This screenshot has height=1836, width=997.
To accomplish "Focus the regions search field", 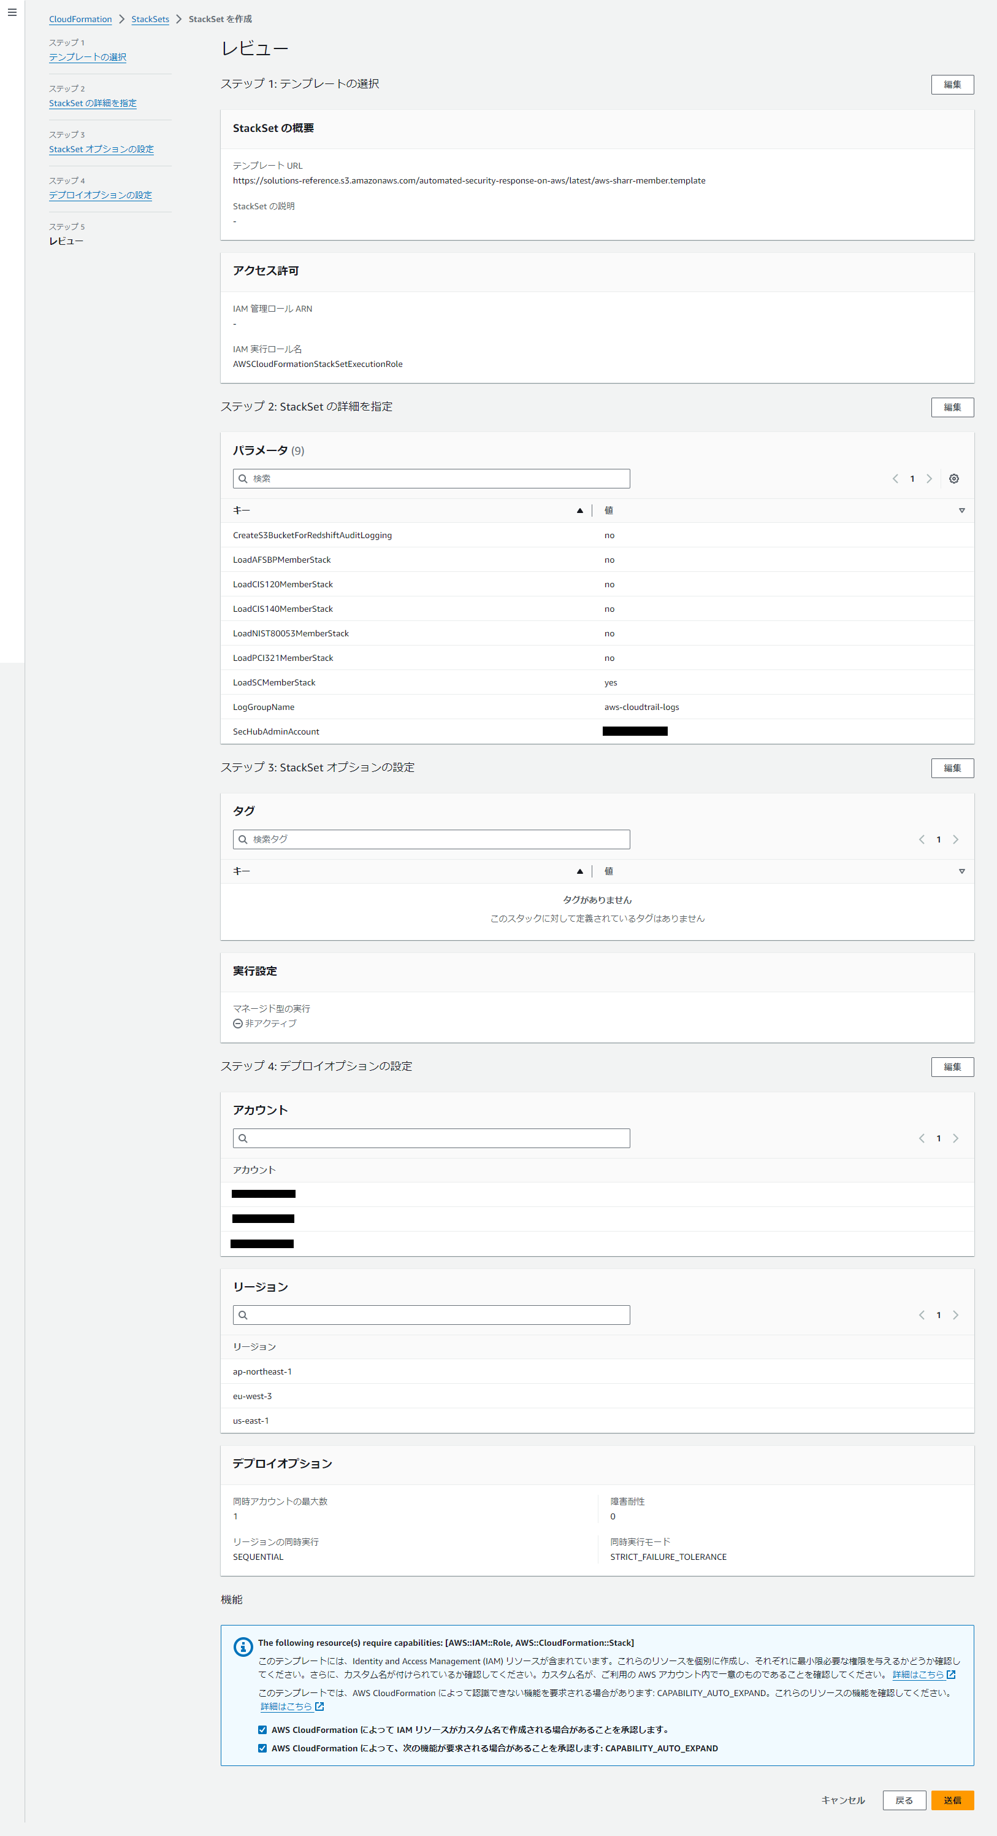I will [431, 1315].
